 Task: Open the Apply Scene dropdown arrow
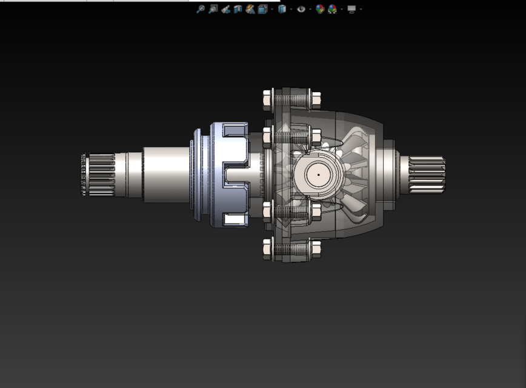[x=341, y=8]
